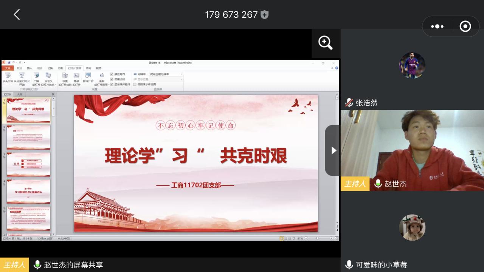This screenshot has height=272, width=484.
Task: Open the 分辨率 resolution dropdown
Action: point(166,74)
